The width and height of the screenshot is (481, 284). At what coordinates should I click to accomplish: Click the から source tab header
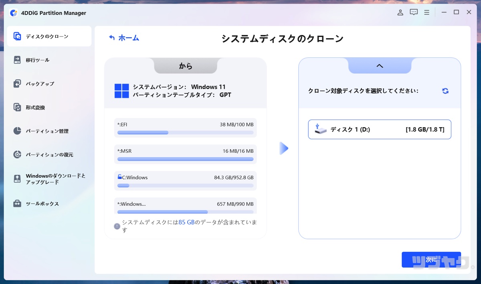click(x=186, y=66)
